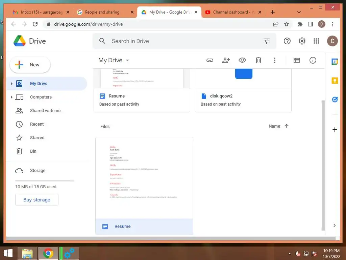Open Google Tasks side panel
Screen dimensions: 346x260
335,100
